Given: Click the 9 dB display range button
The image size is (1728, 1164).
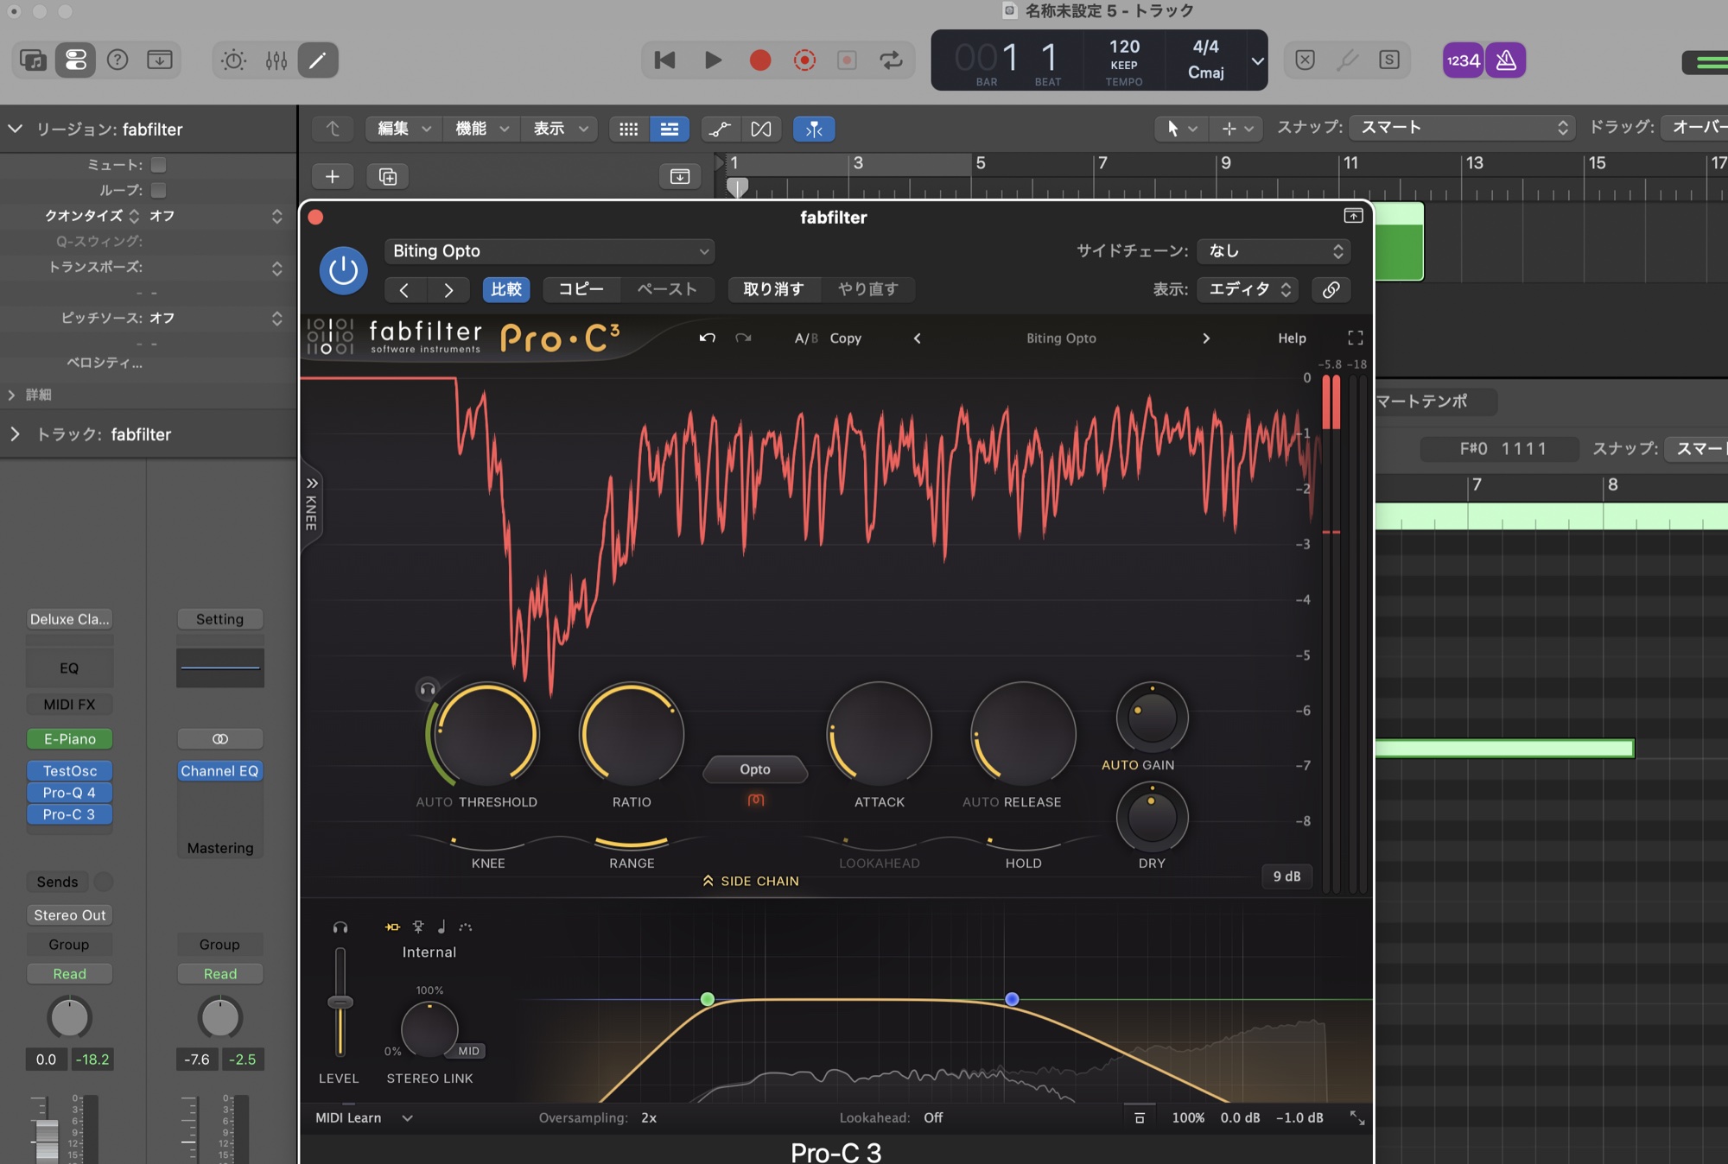Looking at the screenshot, I should [x=1286, y=876].
